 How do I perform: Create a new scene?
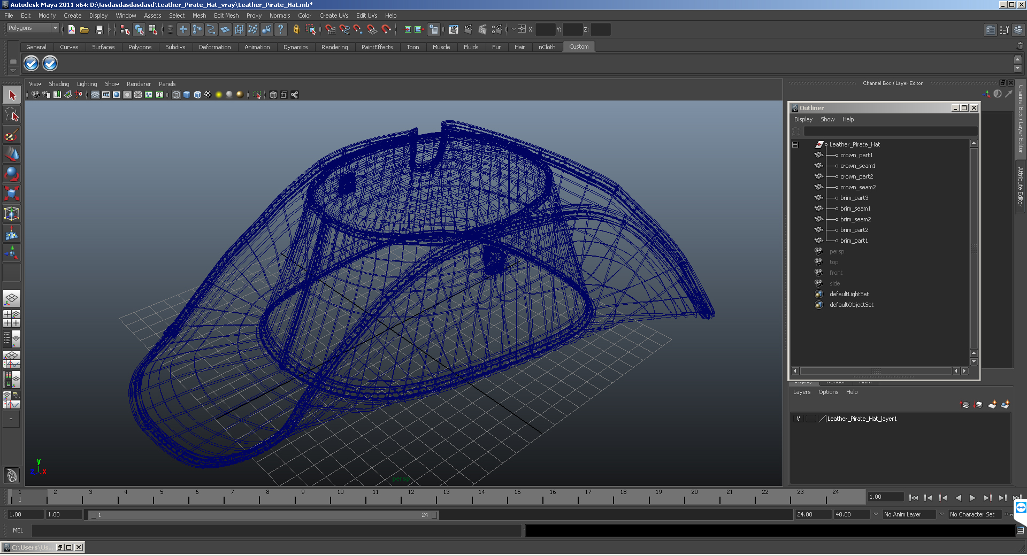click(x=71, y=30)
